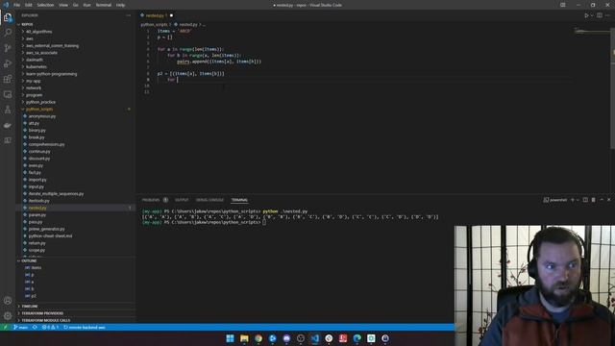Collapse the python_scripts folder

39,109
